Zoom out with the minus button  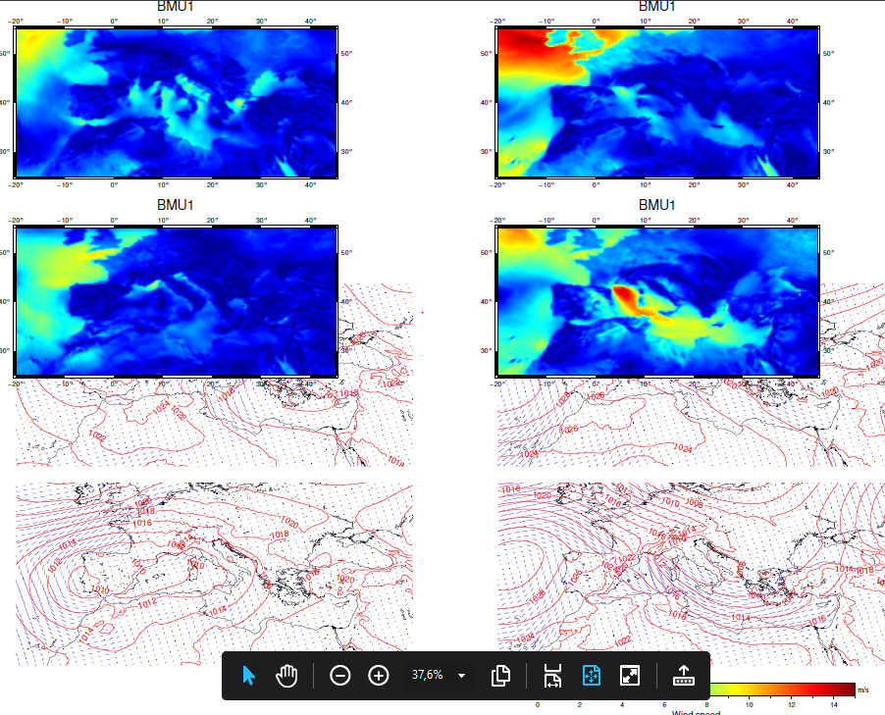pos(340,676)
